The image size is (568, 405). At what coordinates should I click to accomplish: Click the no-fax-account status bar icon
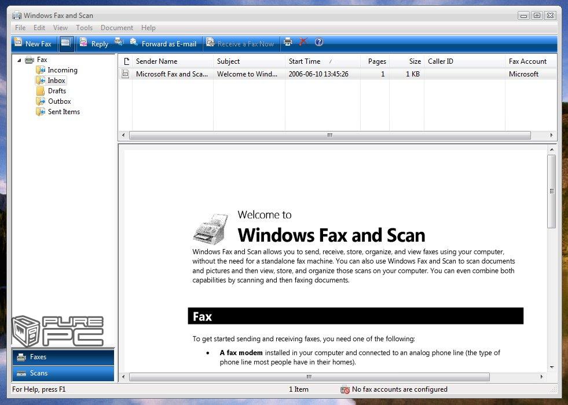click(345, 389)
